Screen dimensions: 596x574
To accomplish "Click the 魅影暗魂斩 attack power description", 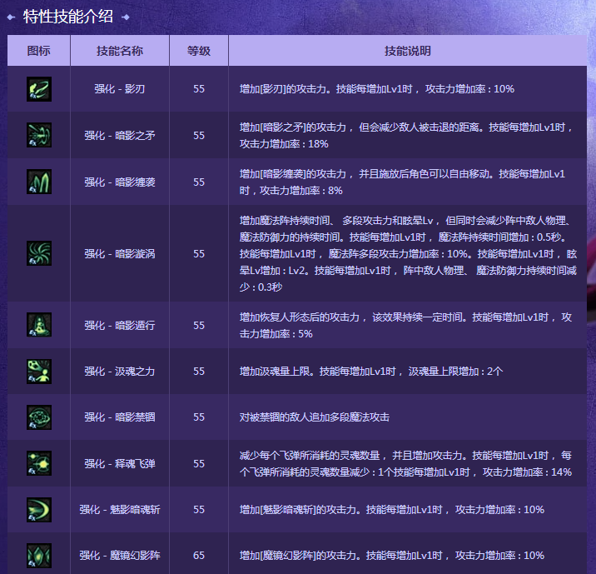I will tap(392, 510).
